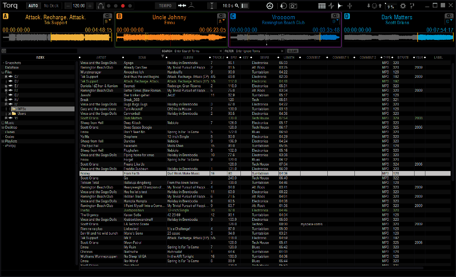Sort the list by GENRE column
Viewport: 456px width, 277px height.
point(265,57)
